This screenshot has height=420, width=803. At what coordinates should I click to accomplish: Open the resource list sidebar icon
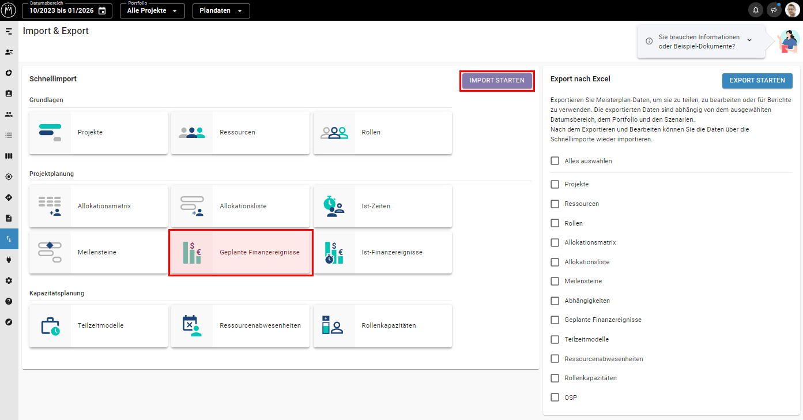coord(9,52)
